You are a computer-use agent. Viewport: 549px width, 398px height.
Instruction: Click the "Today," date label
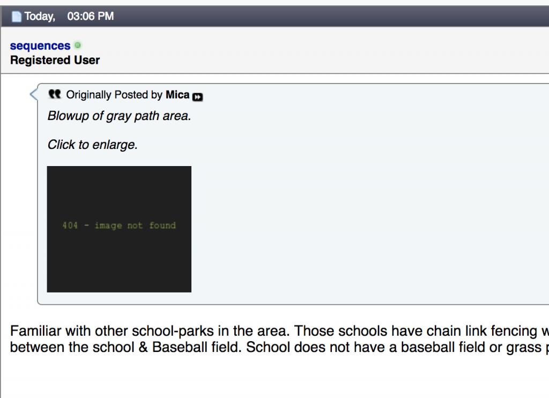[40, 17]
